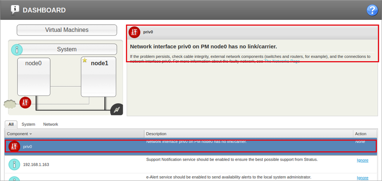Select the node1 box
The height and width of the screenshot is (181, 382).
(98, 77)
